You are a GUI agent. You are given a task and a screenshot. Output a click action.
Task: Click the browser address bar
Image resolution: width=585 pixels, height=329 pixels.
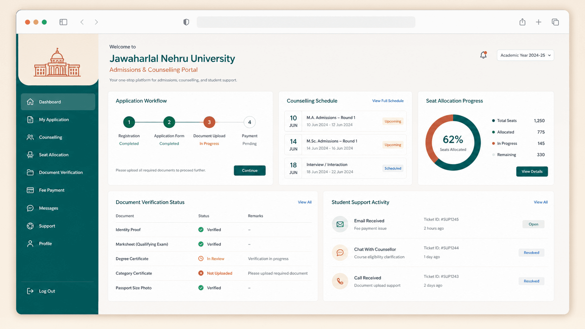(306, 22)
